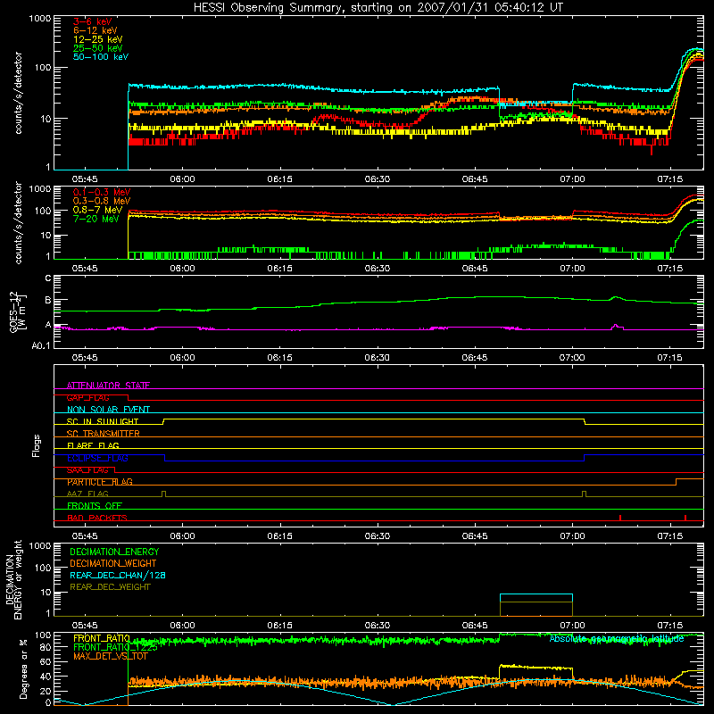714x714 pixels.
Task: Select the SC_TRANSMITTER flag label
Action: [104, 434]
